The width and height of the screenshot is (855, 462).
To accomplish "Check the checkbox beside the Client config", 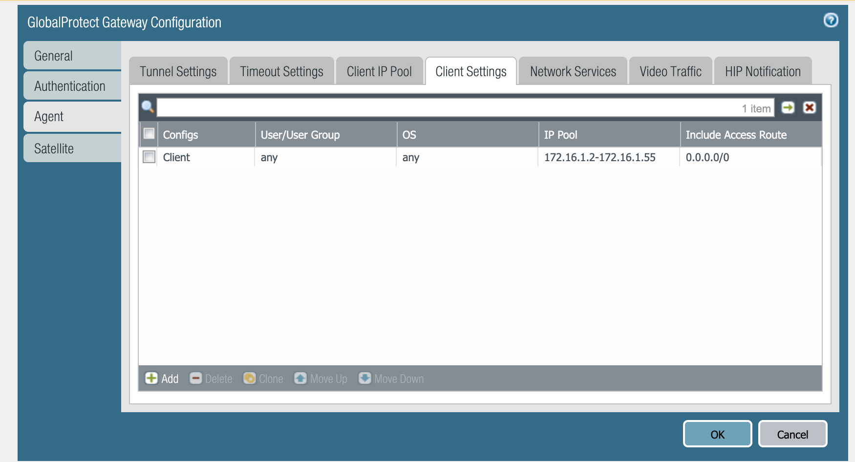I will coord(149,157).
